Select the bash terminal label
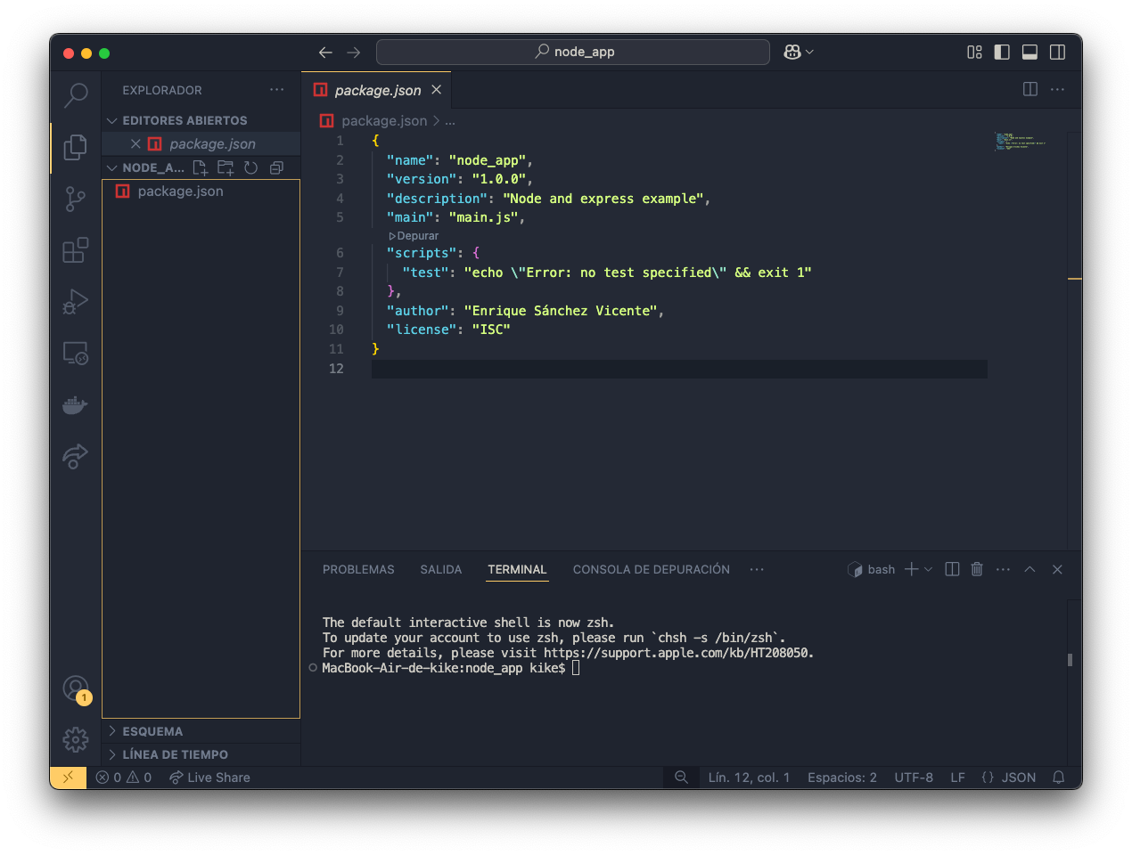This screenshot has width=1132, height=855. click(x=871, y=569)
